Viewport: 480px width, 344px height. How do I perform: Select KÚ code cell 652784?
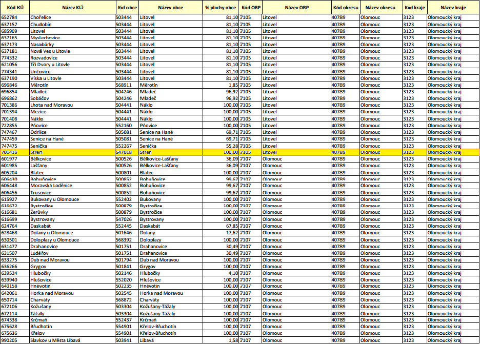point(15,17)
